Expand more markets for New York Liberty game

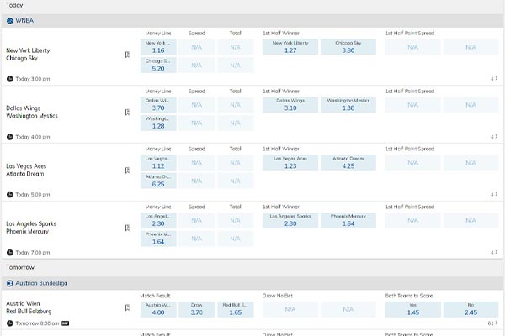click(x=494, y=78)
